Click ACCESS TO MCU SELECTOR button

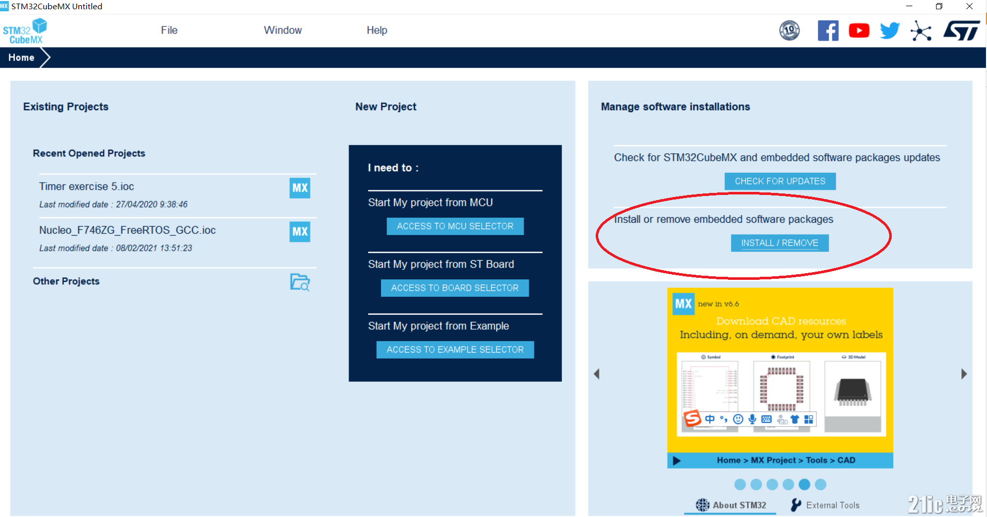[455, 226]
